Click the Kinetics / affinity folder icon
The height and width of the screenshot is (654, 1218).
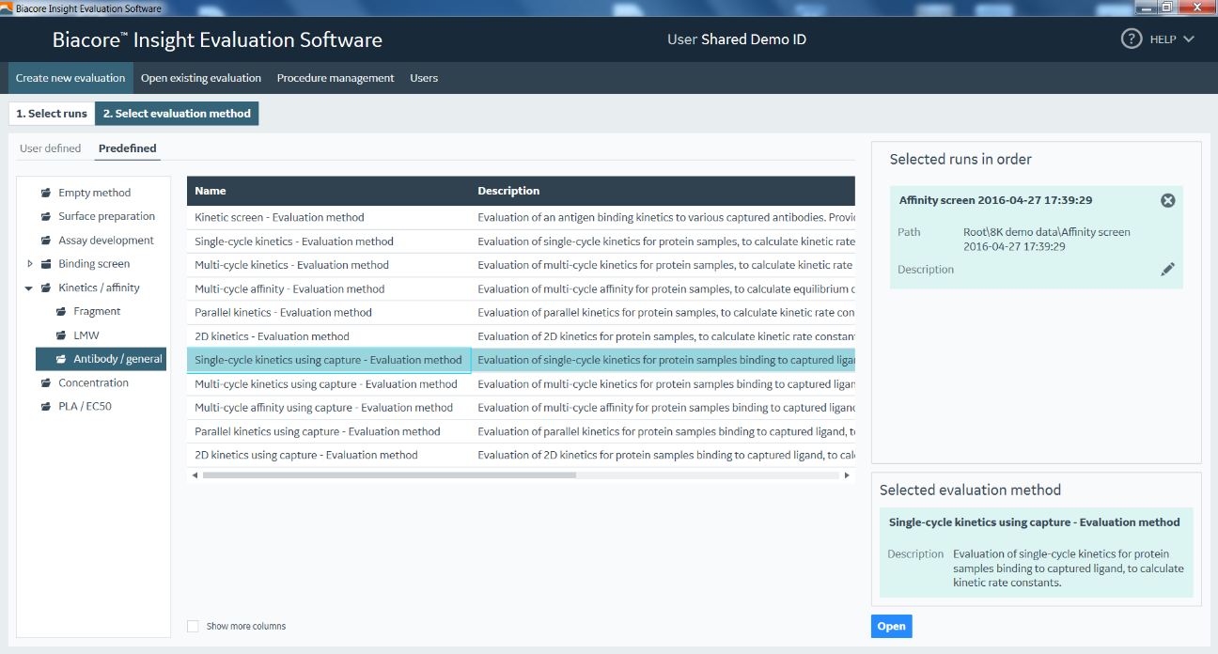point(46,288)
